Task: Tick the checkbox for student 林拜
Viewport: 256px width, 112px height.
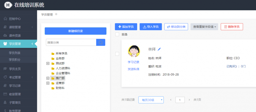Action: pyautogui.click(x=117, y=54)
